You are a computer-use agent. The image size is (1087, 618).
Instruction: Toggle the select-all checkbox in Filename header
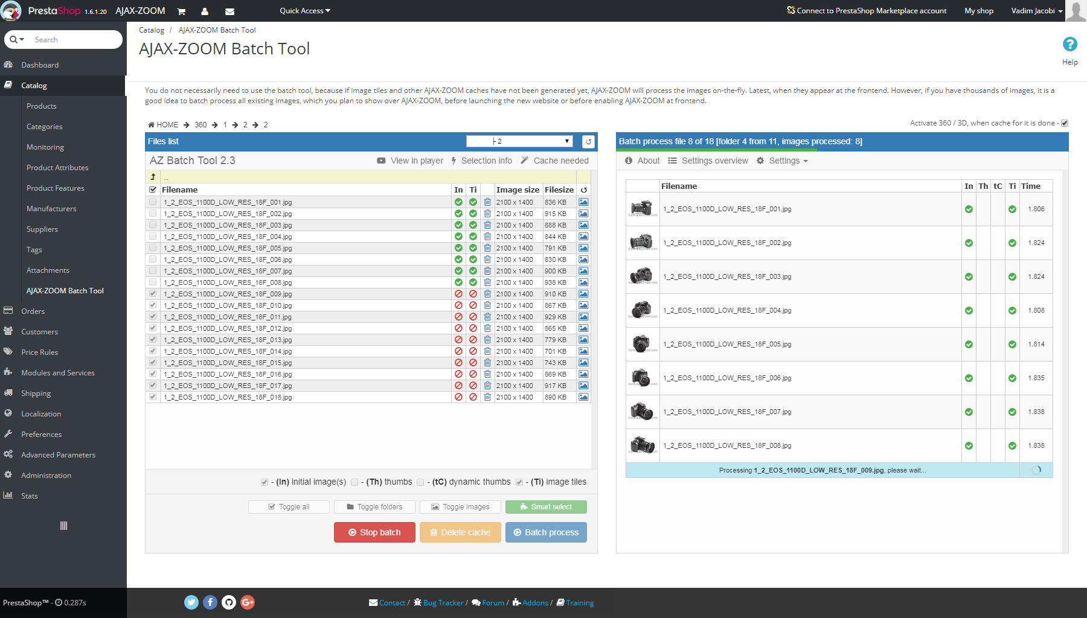(153, 190)
